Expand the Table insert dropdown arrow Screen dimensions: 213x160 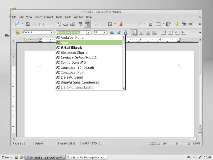point(163,24)
